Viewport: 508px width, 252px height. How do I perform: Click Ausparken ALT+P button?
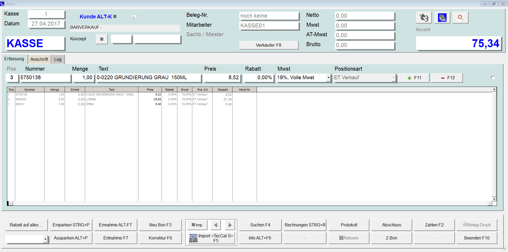coord(71,238)
